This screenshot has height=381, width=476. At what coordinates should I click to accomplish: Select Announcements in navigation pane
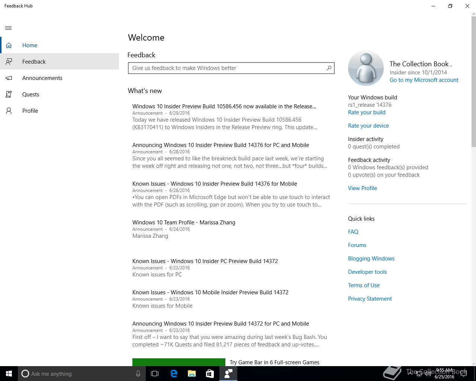pyautogui.click(x=59, y=78)
